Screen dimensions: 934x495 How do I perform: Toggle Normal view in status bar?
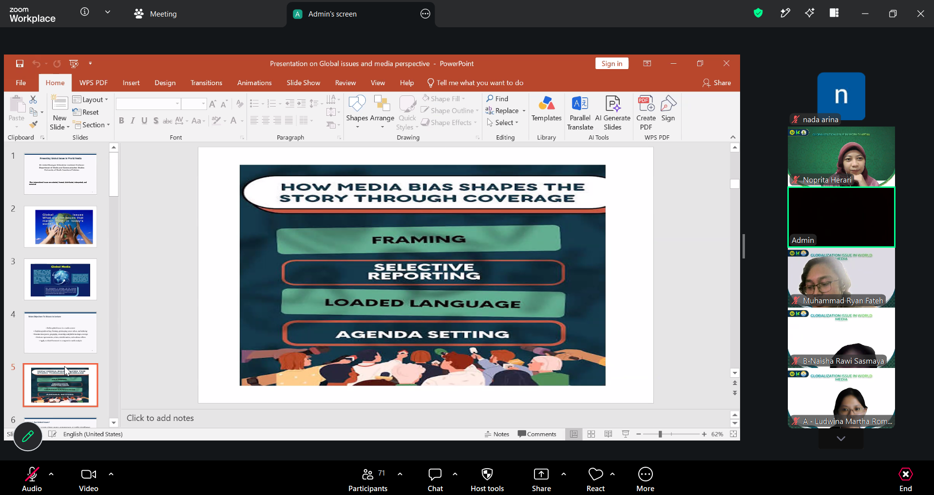point(574,434)
